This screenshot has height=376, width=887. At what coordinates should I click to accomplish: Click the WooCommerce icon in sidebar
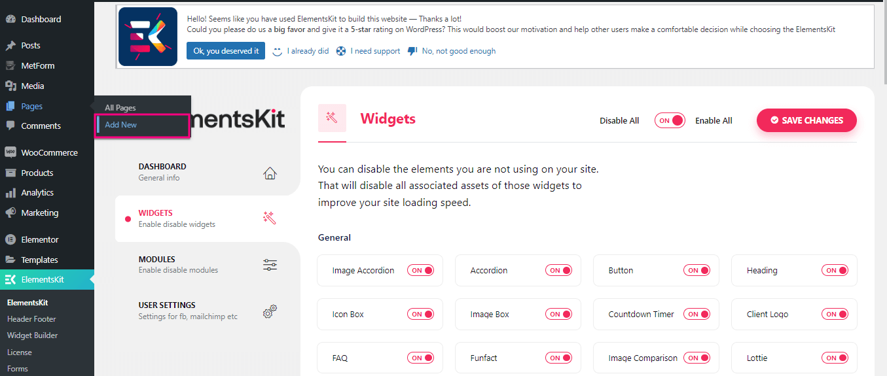(10, 152)
